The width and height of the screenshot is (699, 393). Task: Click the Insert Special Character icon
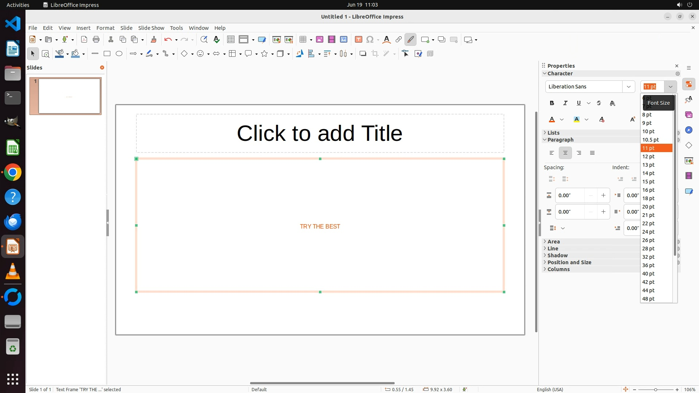370,40
